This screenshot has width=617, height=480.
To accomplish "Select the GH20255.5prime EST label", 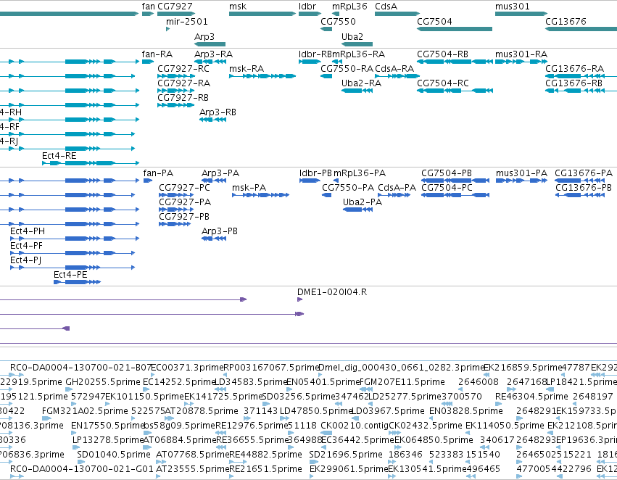I will click(x=103, y=382).
